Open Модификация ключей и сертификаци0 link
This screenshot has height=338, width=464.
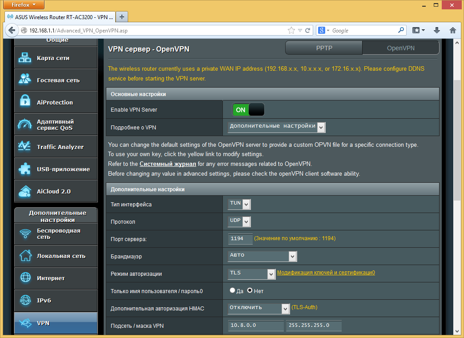pos(326,272)
